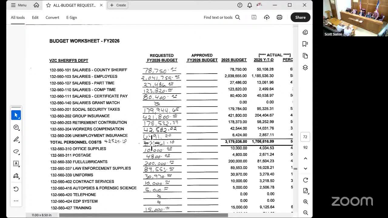
Task: Select the 132-560-330 FUEL/LUBRICANTS line
Action: click(x=79, y=162)
